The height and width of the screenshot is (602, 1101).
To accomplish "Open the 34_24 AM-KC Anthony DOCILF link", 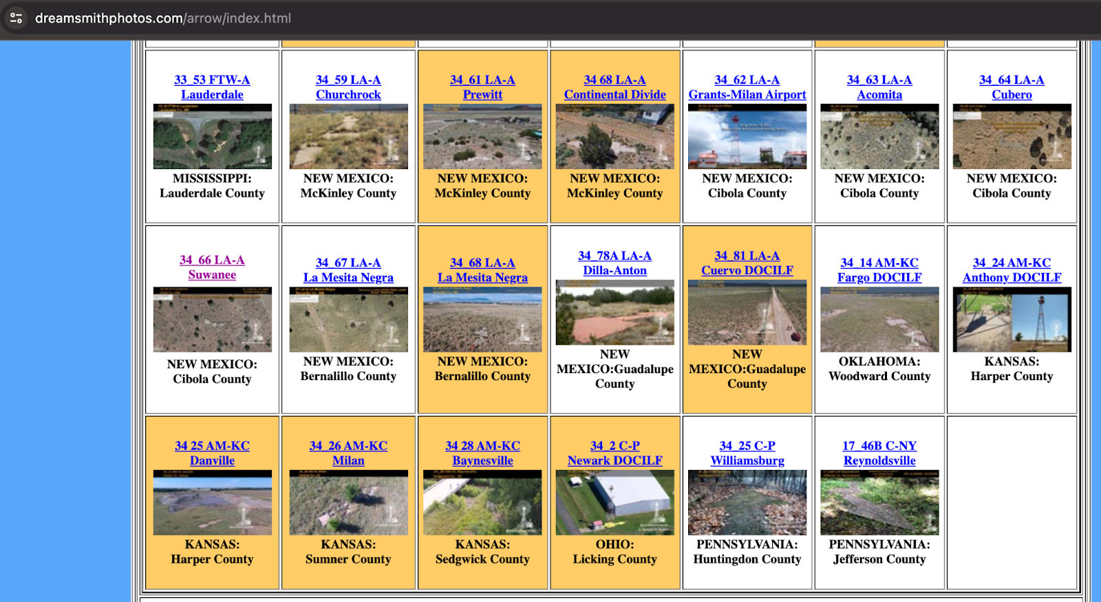I will click(x=1012, y=270).
